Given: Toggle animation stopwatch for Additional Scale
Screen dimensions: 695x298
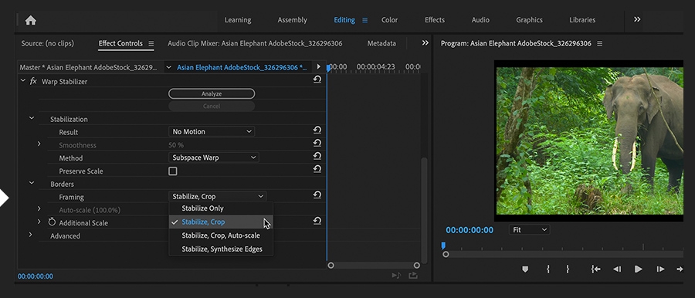Looking at the screenshot, I should (x=52, y=222).
